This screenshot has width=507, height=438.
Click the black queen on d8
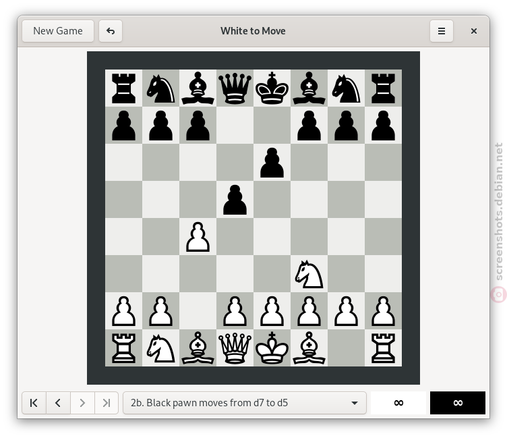point(235,88)
